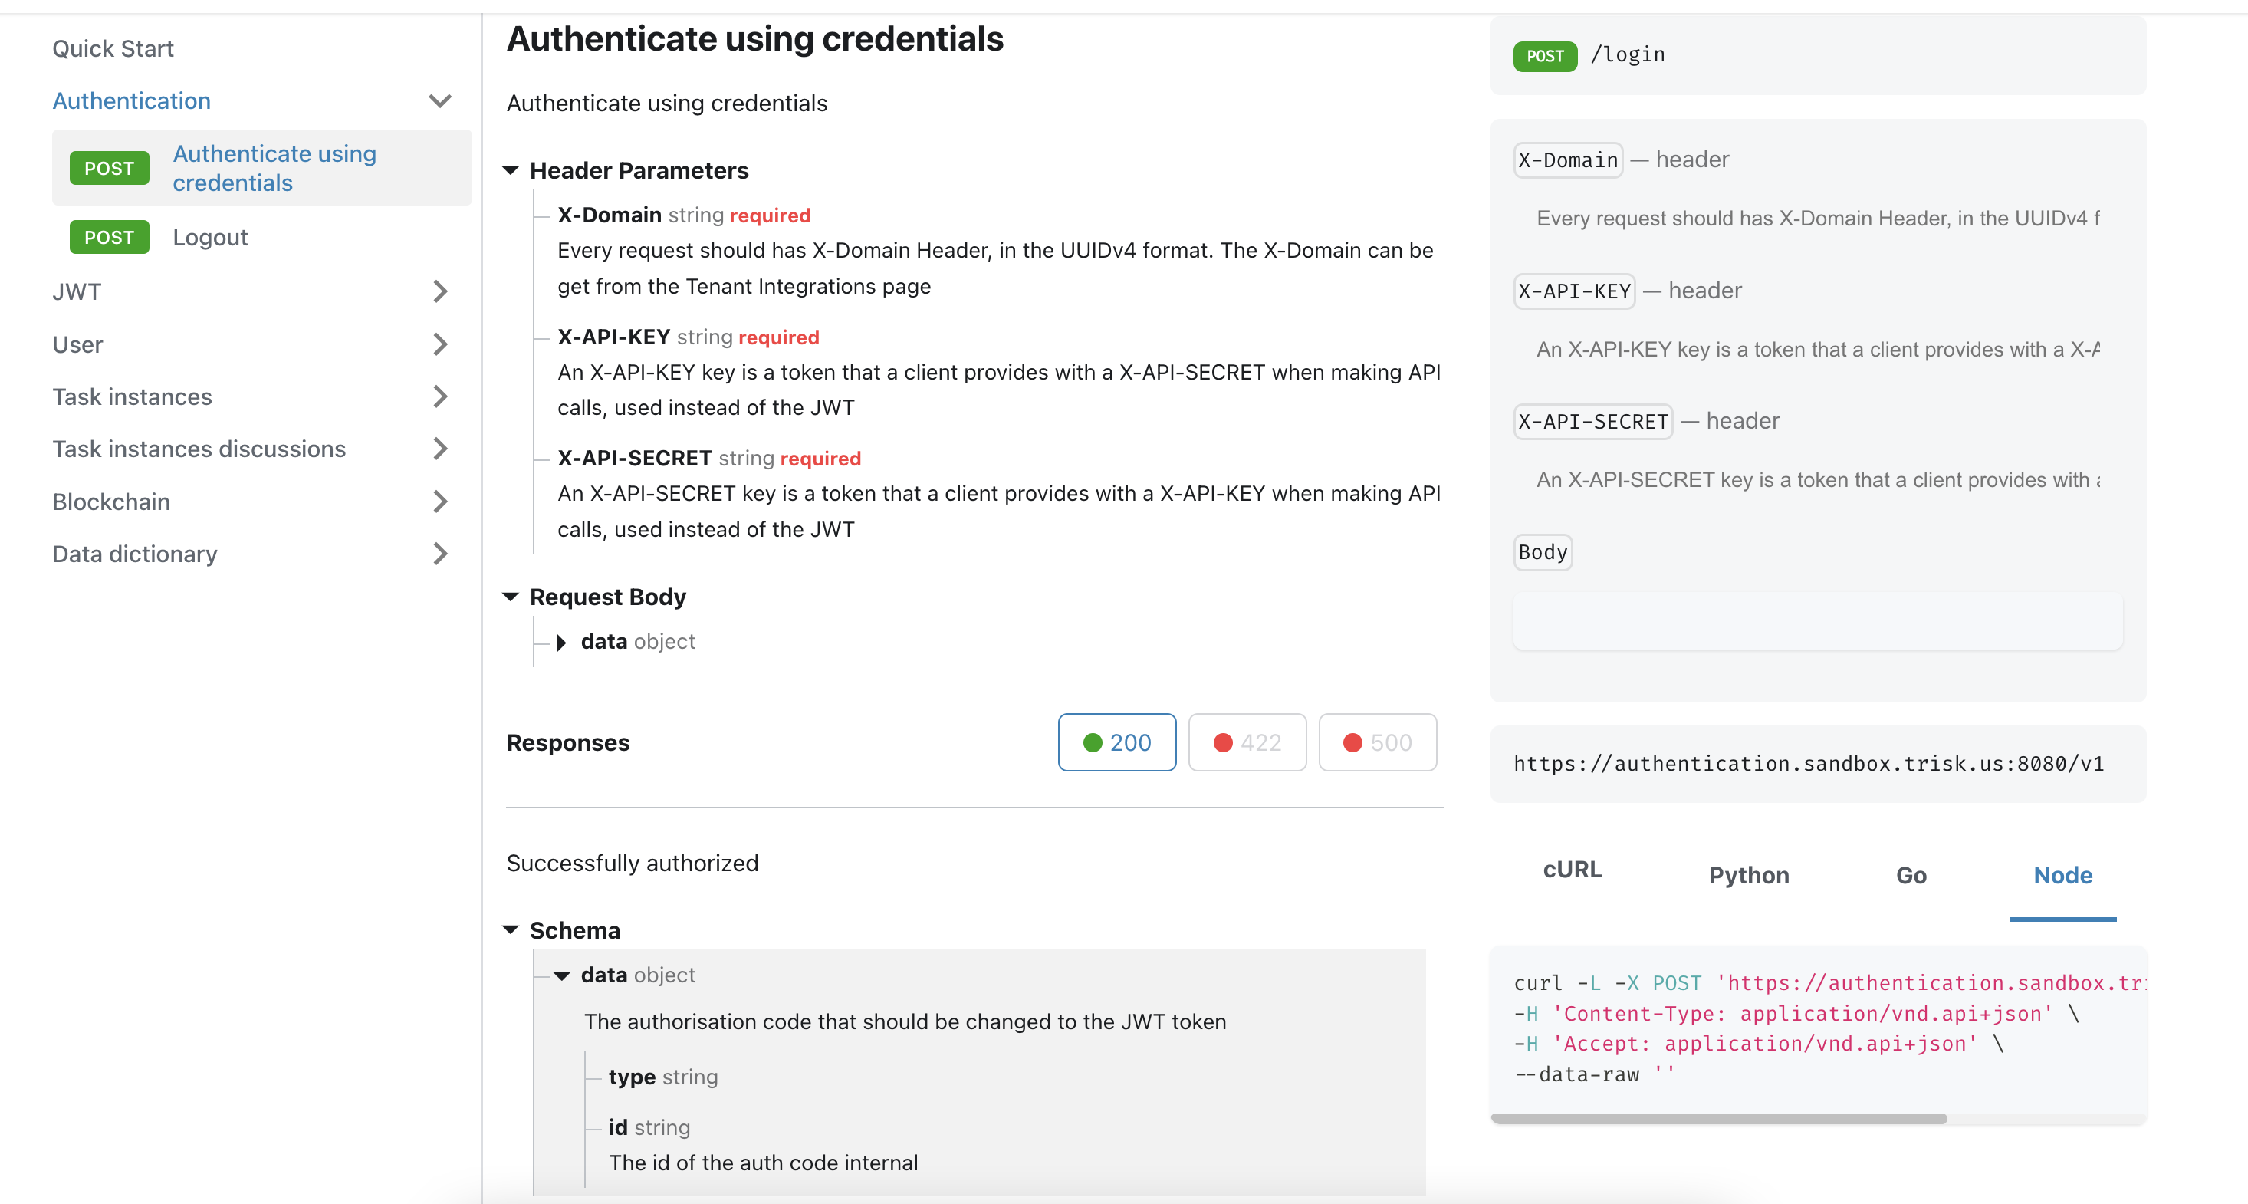Image resolution: width=2248 pixels, height=1204 pixels.
Task: Click the X-API-SECRET header chip
Action: click(x=1592, y=421)
